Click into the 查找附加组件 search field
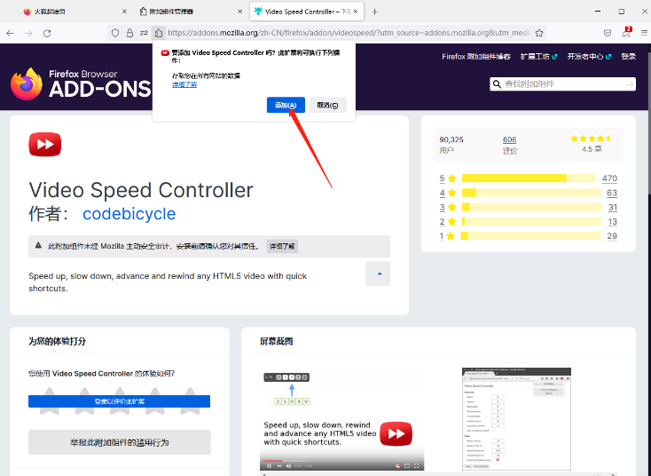 (562, 84)
